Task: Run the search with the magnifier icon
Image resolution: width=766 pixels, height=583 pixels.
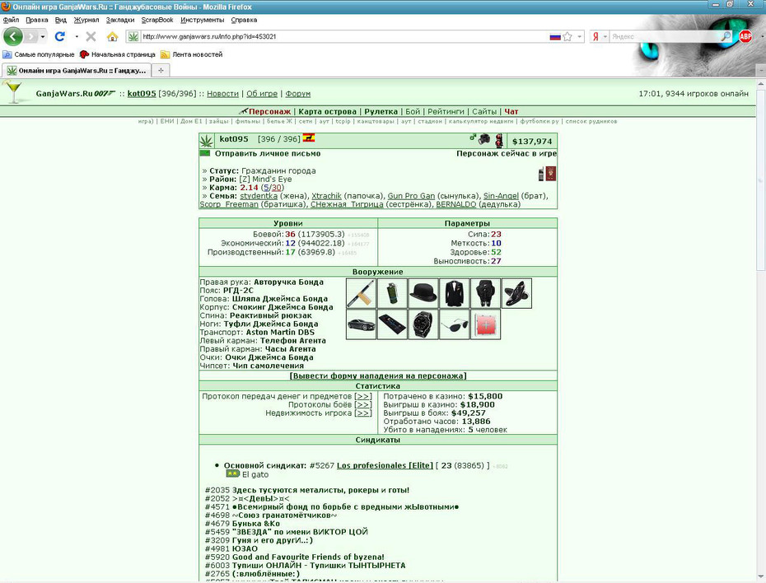Action: click(x=726, y=36)
